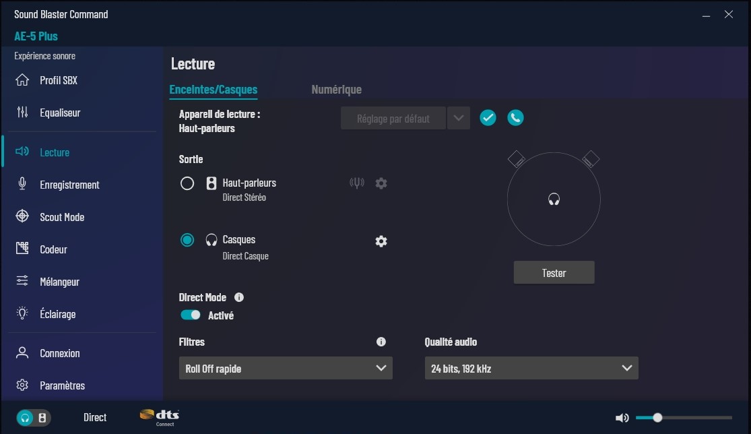Click the AE-5 Plus device name
This screenshot has height=434, width=751.
click(x=36, y=36)
